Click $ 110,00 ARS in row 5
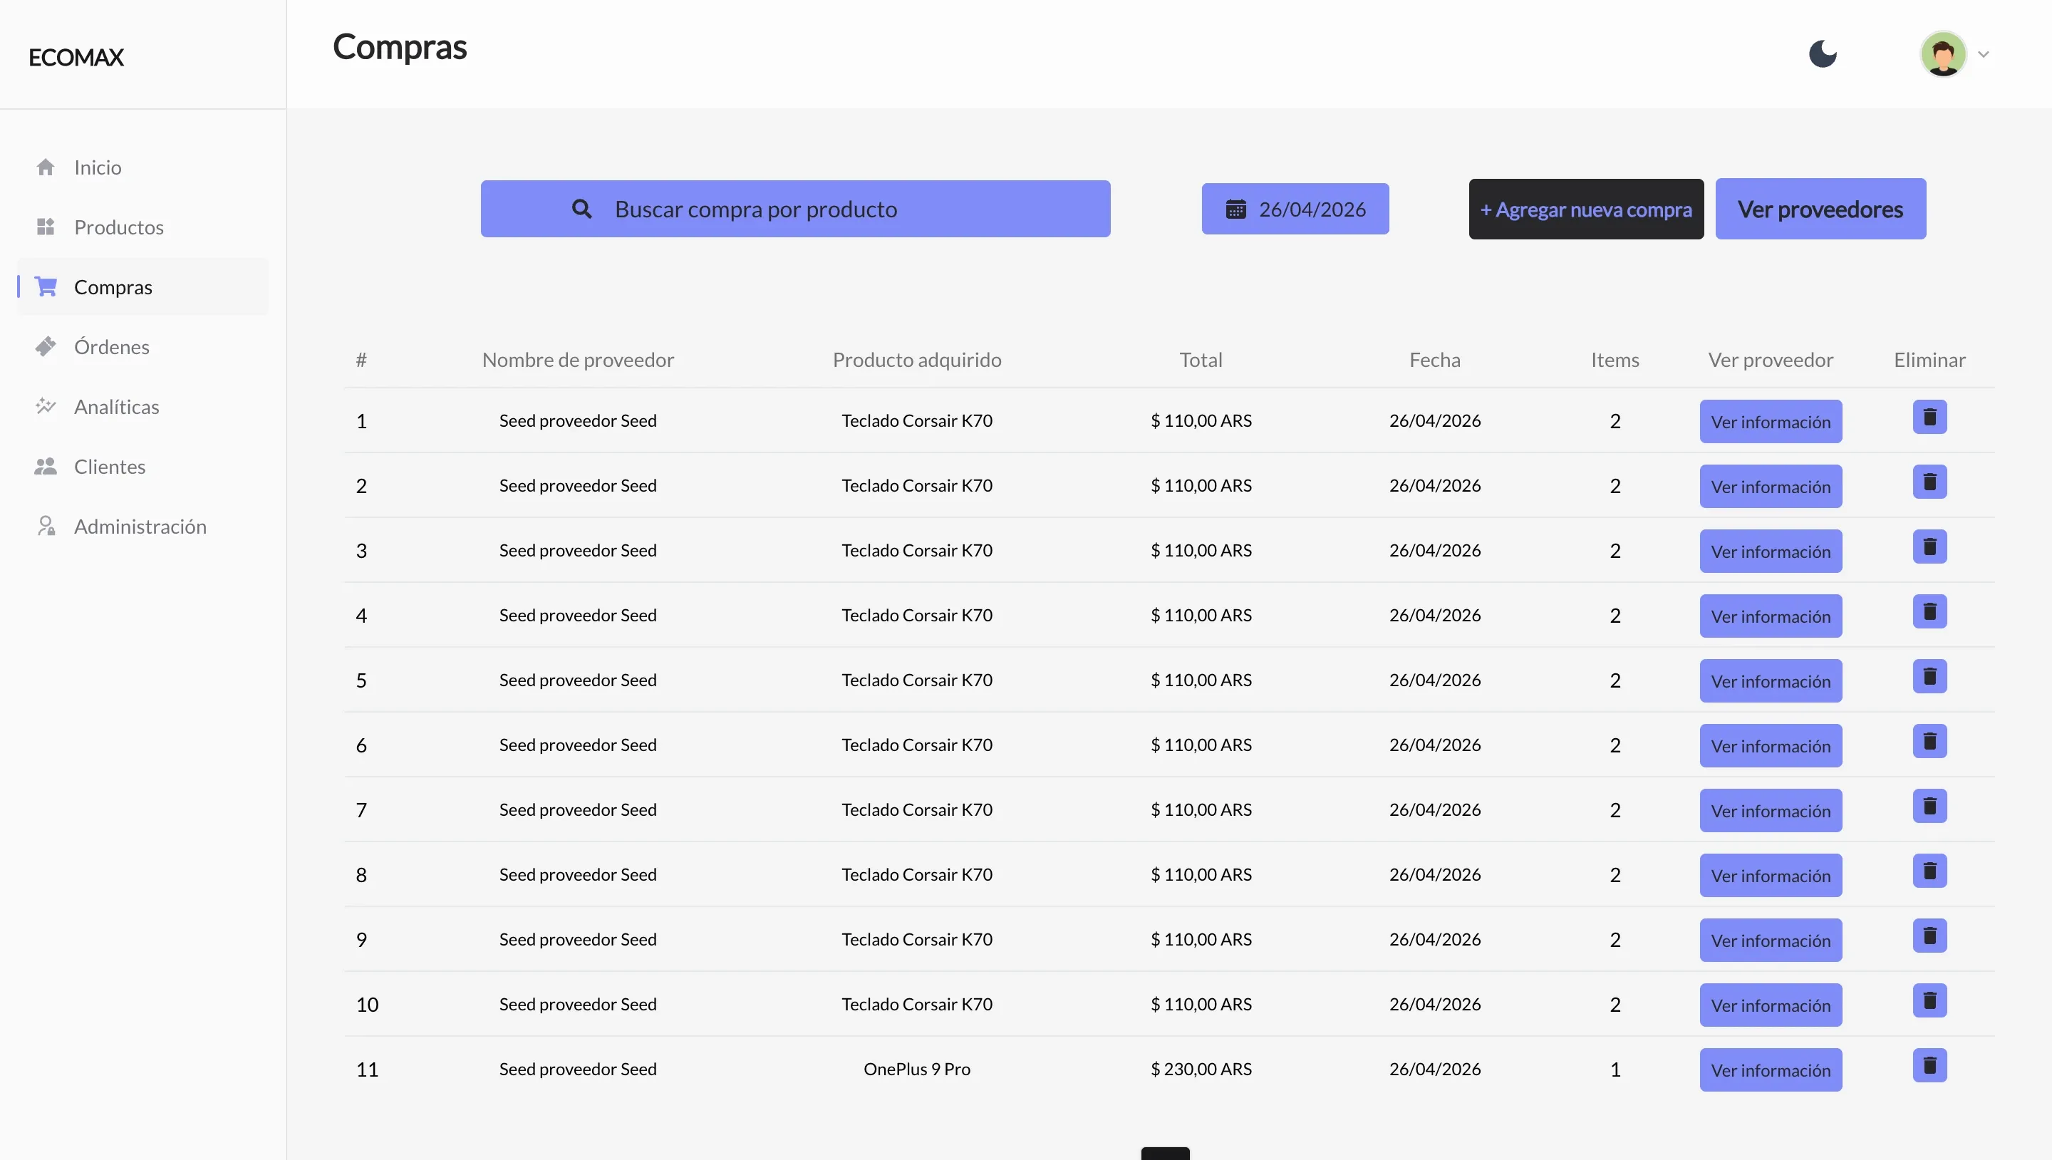 click(x=1201, y=680)
